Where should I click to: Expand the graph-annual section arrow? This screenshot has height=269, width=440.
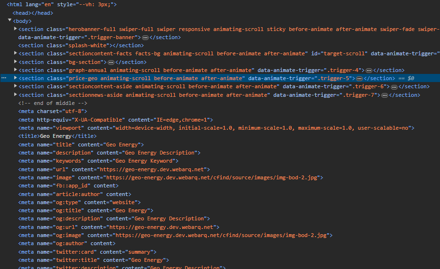16,70
